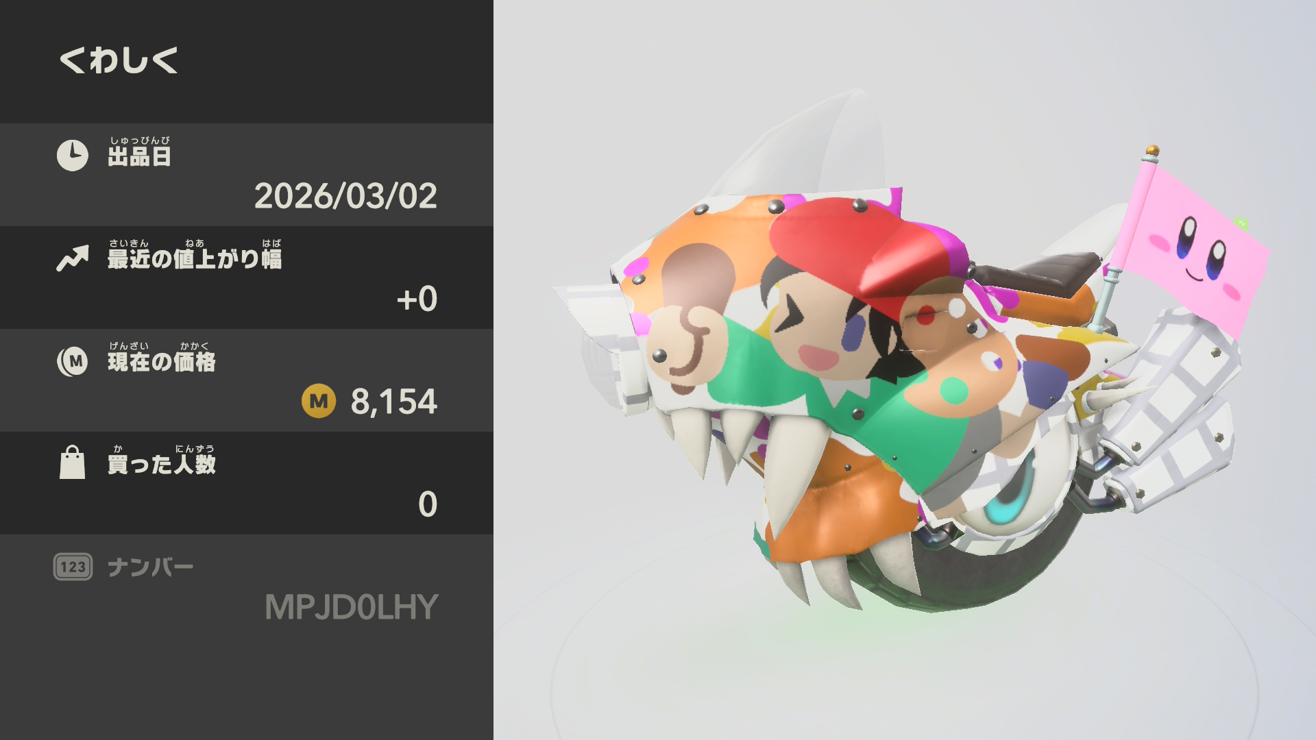
Task: Select the 出品日 date row
Action: [247, 175]
